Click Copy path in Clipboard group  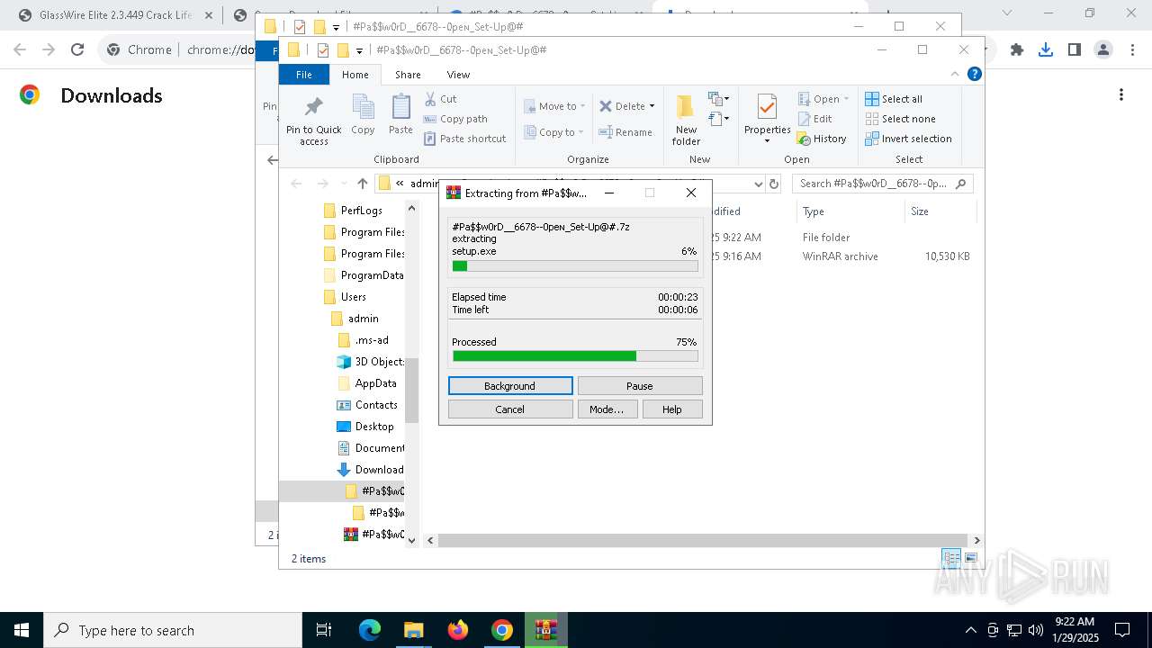454,119
